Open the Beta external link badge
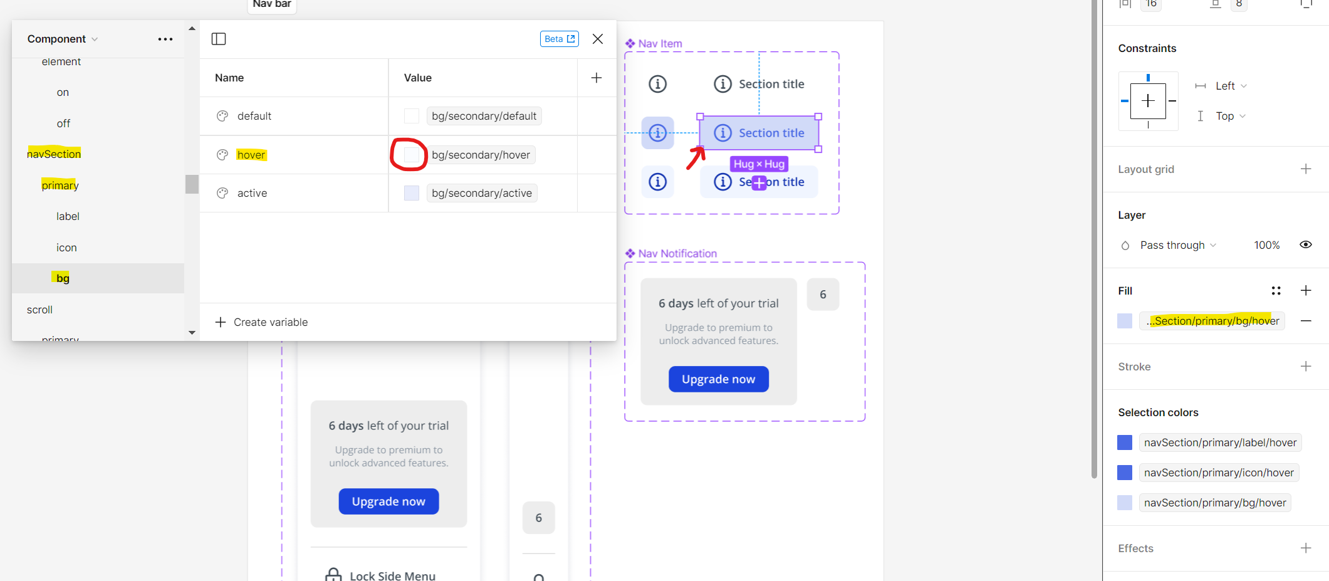Screen dimensions: 1329x581 [559, 39]
